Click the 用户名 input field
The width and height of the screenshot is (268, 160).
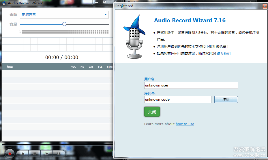(x=191, y=85)
